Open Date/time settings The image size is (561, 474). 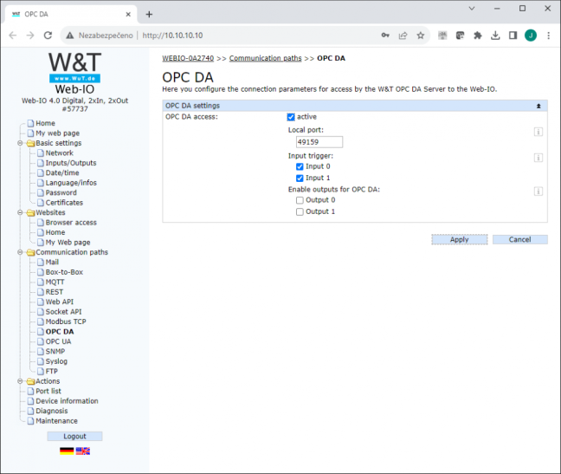point(62,173)
